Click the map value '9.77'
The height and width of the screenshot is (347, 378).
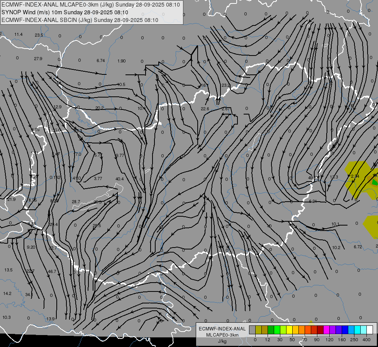120,155
